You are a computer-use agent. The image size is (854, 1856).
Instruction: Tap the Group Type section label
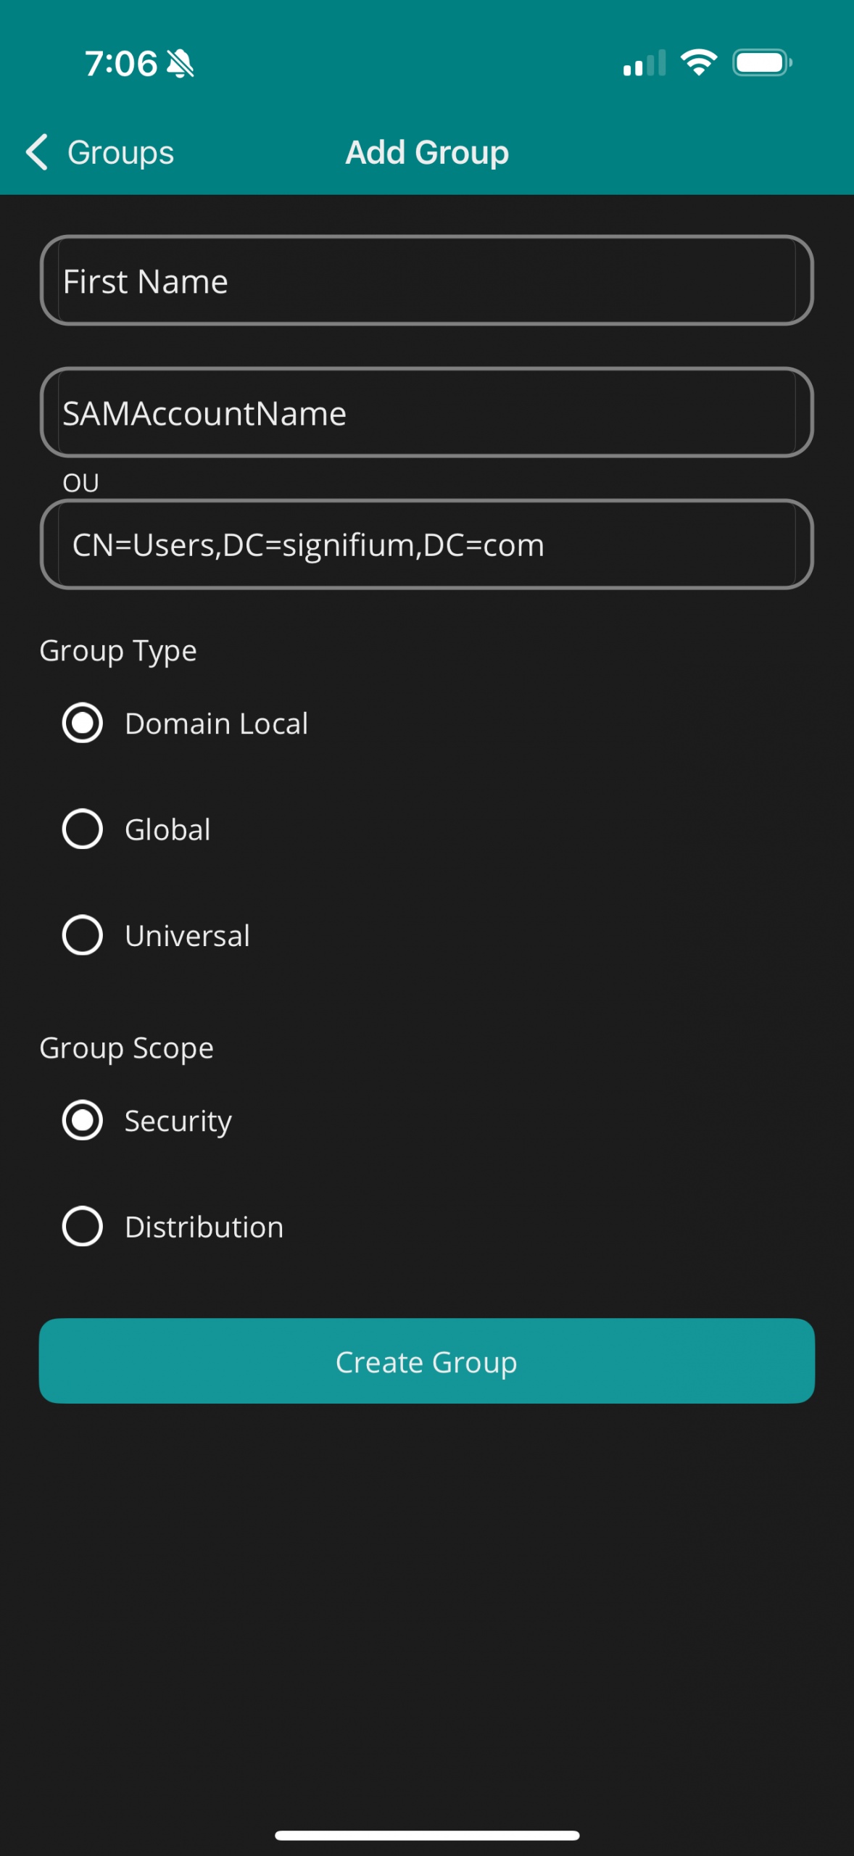coord(118,650)
